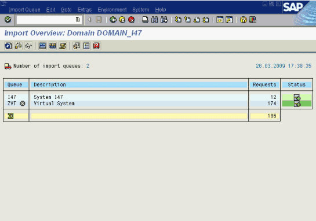
Task: Click the Print icon
Action: pos(145,20)
